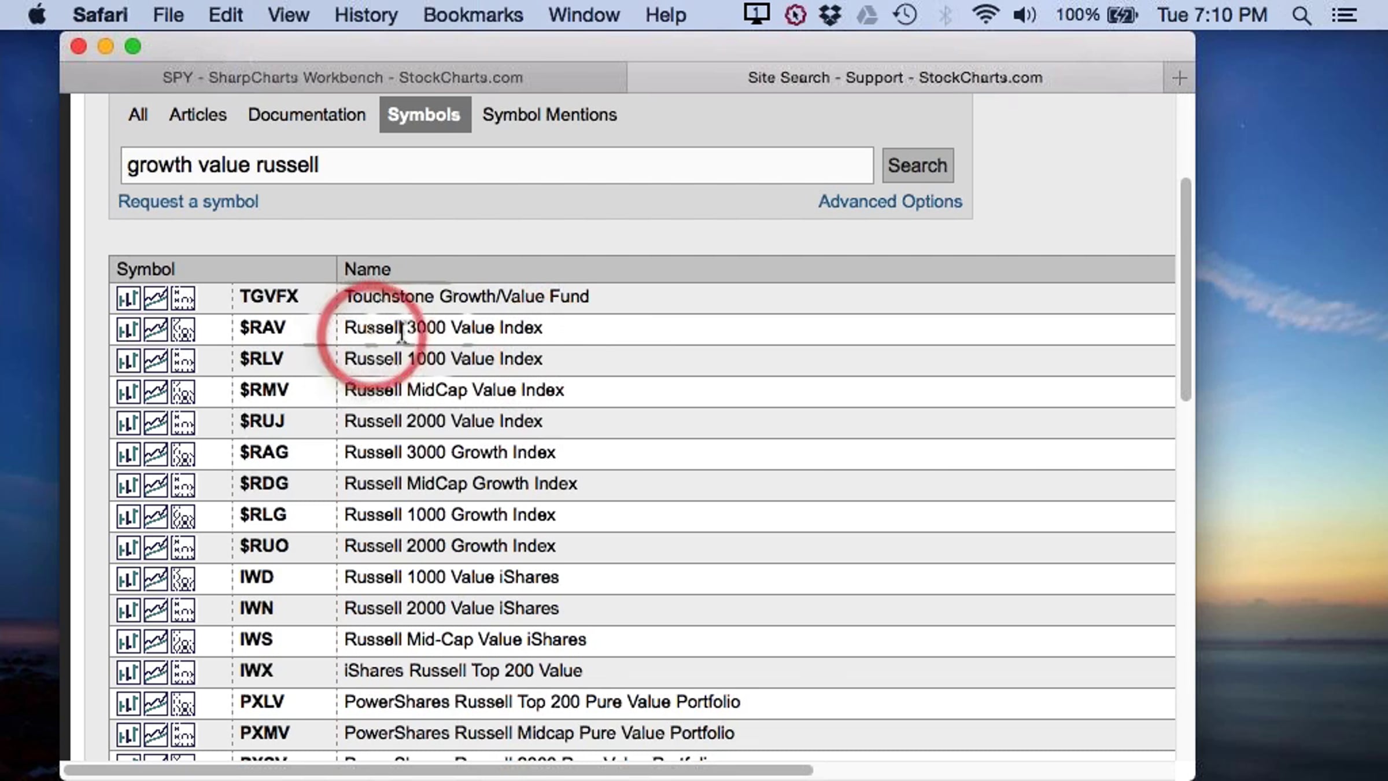Open the line chart icon for PXLV
Screen dimensions: 1388x781
pos(156,705)
